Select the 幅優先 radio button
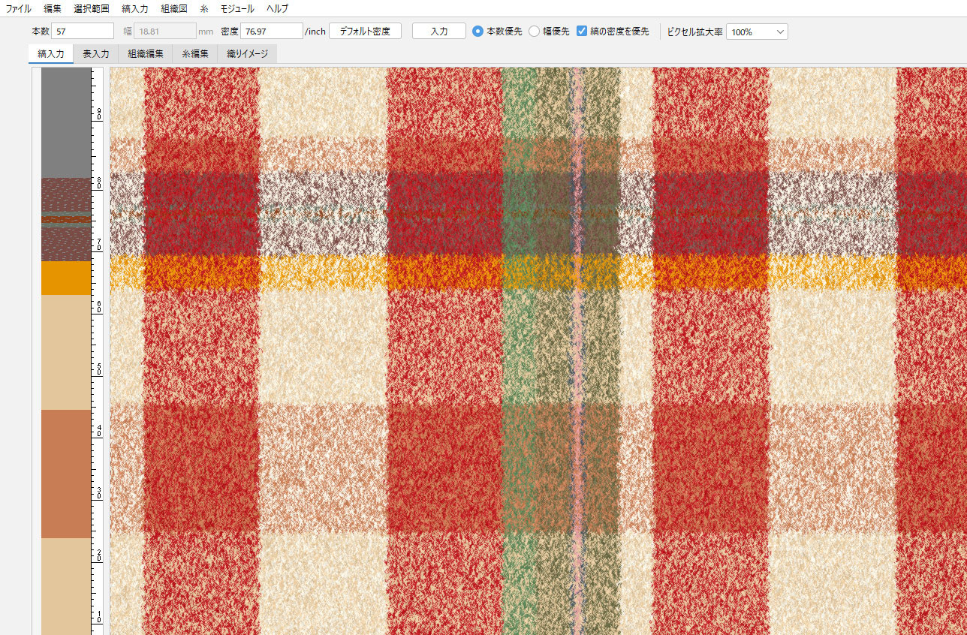 535,32
